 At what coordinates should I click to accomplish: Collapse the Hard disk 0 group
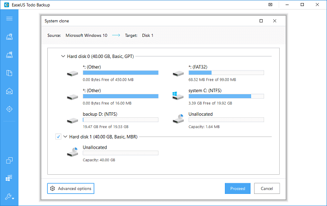[62, 56]
